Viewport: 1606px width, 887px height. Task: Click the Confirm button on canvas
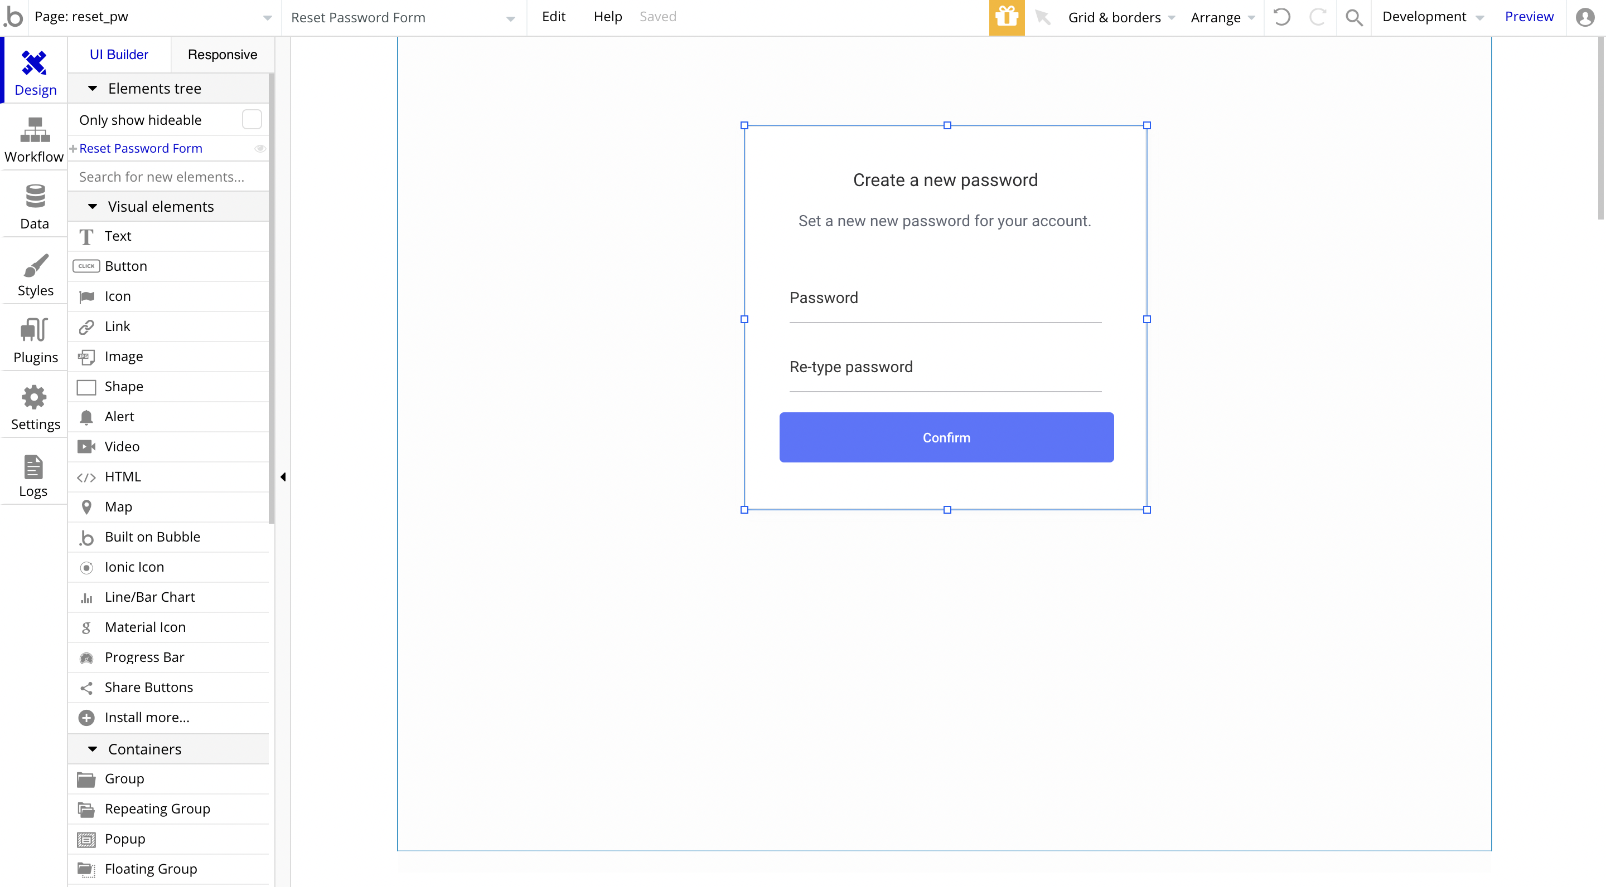click(946, 437)
